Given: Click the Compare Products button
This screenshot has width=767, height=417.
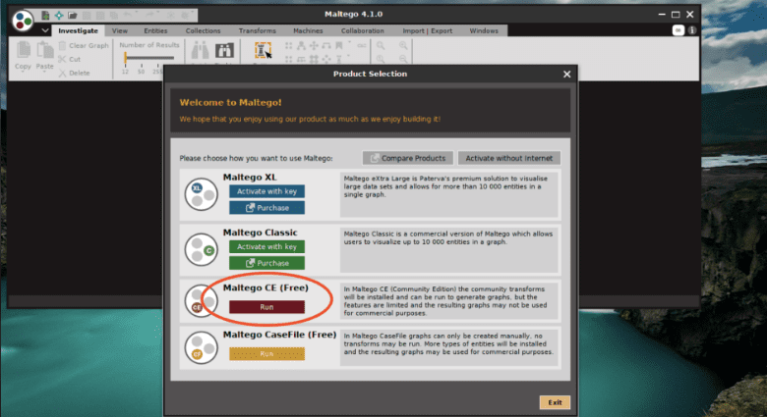Looking at the screenshot, I should point(408,158).
